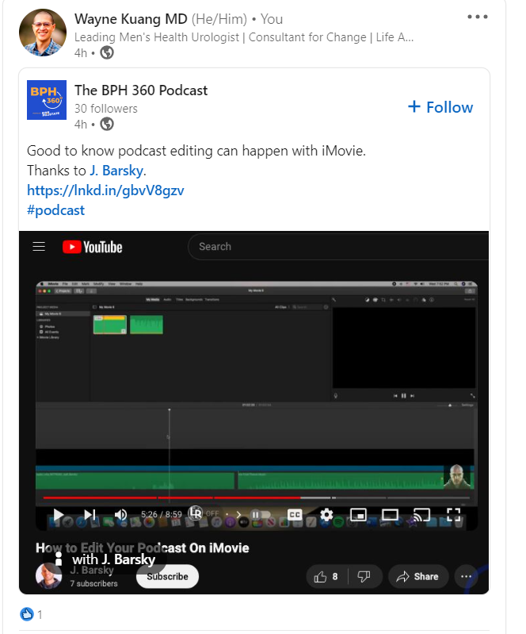Subscribe to the J. Barsky channel
The height and width of the screenshot is (634, 526).
[x=167, y=577]
